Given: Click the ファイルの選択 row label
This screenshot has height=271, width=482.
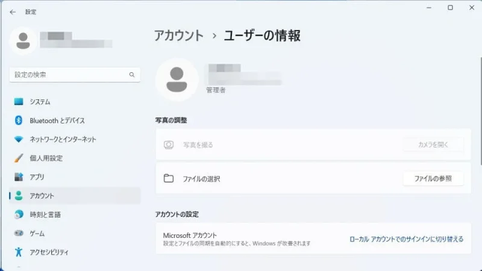Looking at the screenshot, I should pyautogui.click(x=201, y=179).
